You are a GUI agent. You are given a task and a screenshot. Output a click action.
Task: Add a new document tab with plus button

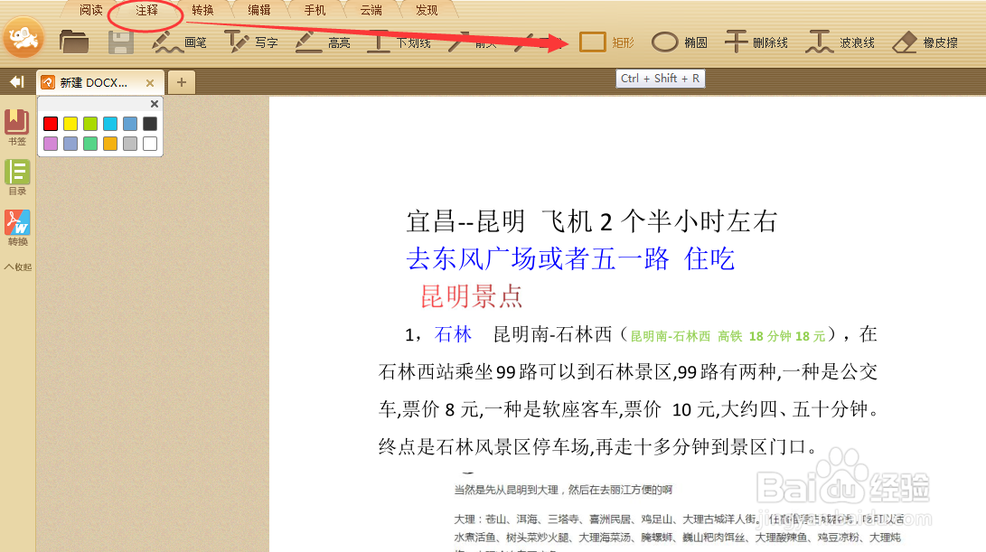click(181, 82)
